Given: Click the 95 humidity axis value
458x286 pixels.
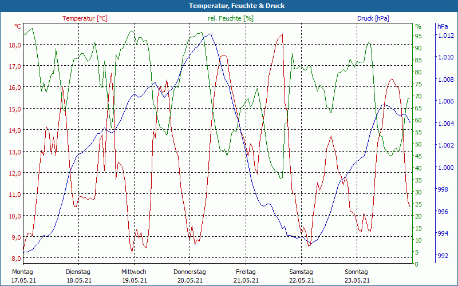Looking at the screenshot, I should point(418,36).
